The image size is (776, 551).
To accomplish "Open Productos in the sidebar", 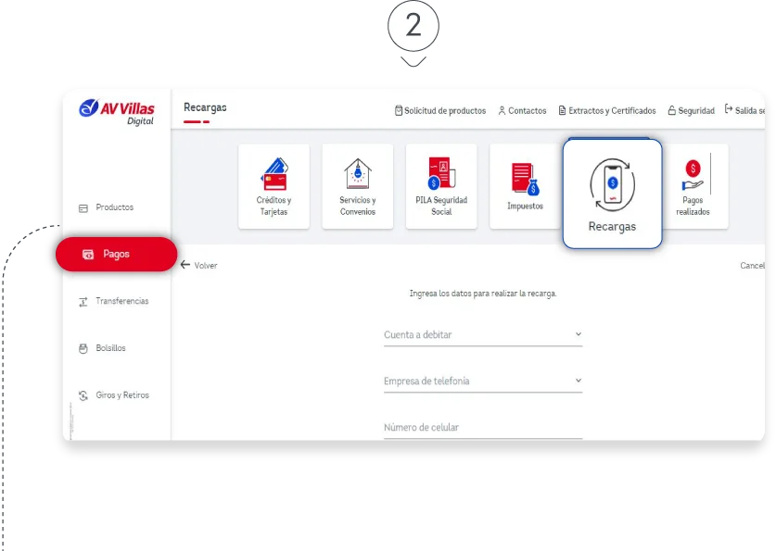I will coord(114,207).
